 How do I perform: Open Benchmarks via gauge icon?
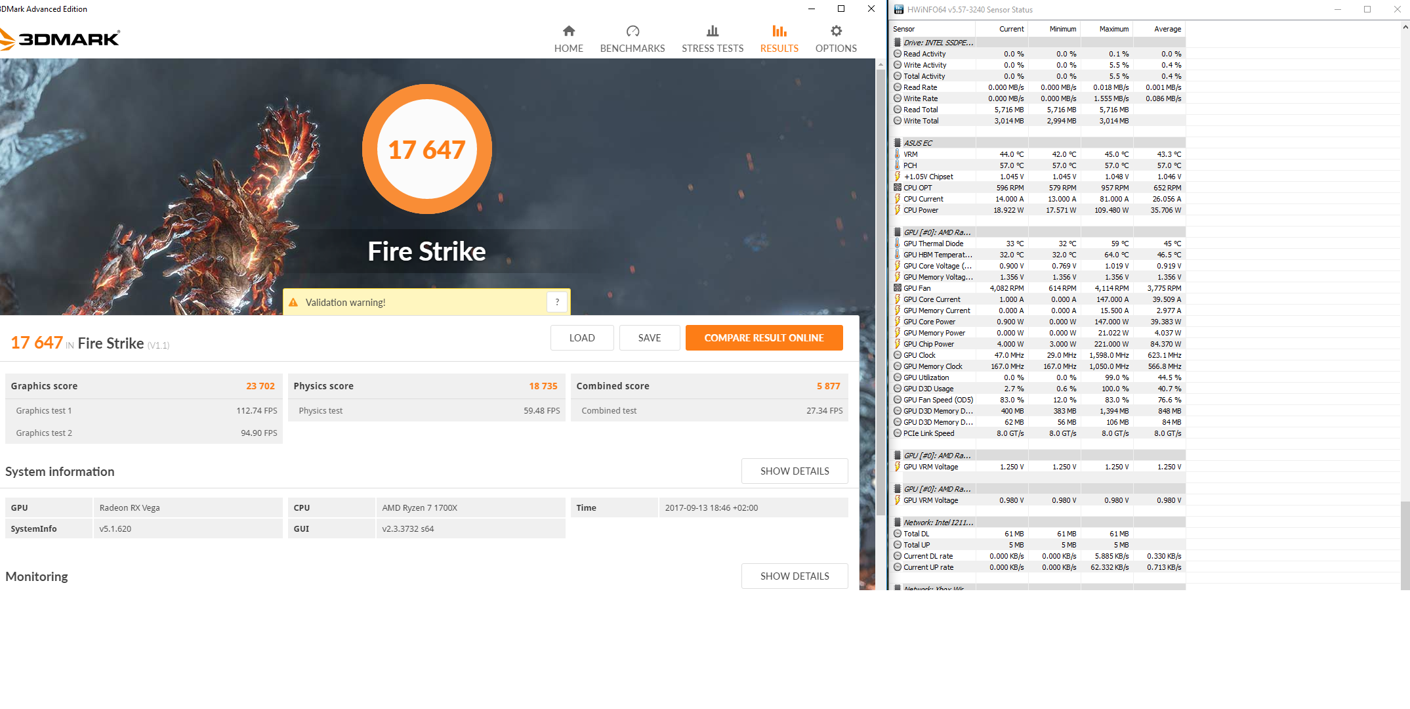(632, 31)
